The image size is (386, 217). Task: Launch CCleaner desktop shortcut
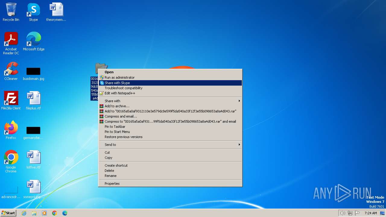pyautogui.click(x=11, y=71)
